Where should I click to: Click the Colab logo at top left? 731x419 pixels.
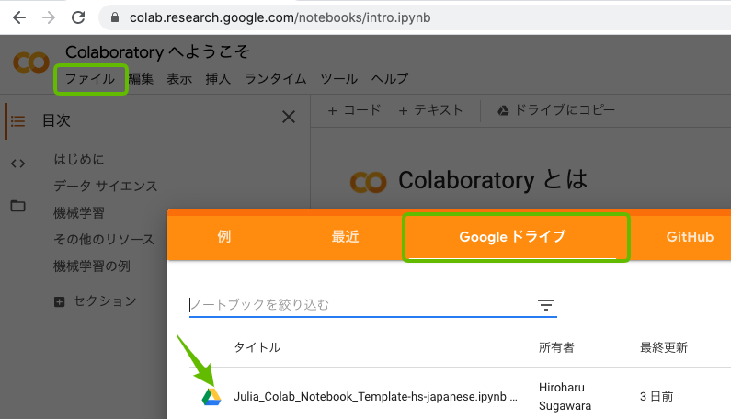pyautogui.click(x=30, y=62)
